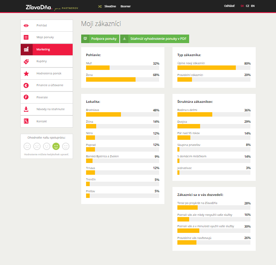This screenshot has height=265, width=276.
Task: Download the offer evaluation as PDF
Action: 155,39
